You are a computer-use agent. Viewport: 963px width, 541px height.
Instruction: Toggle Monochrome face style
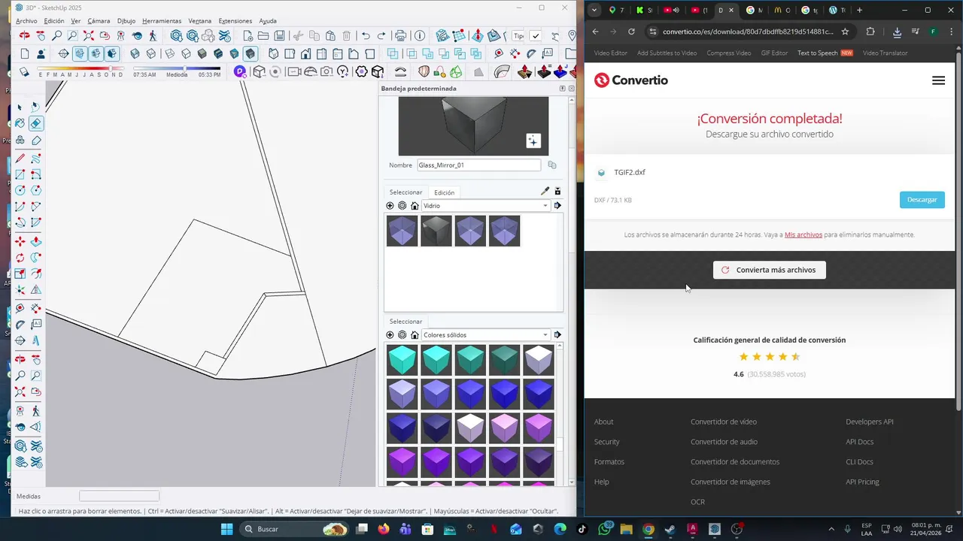click(234, 53)
